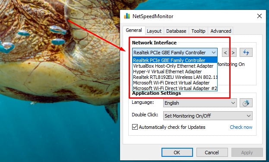Switch to the Advanced tab
The image size is (269, 162).
[x=221, y=31]
